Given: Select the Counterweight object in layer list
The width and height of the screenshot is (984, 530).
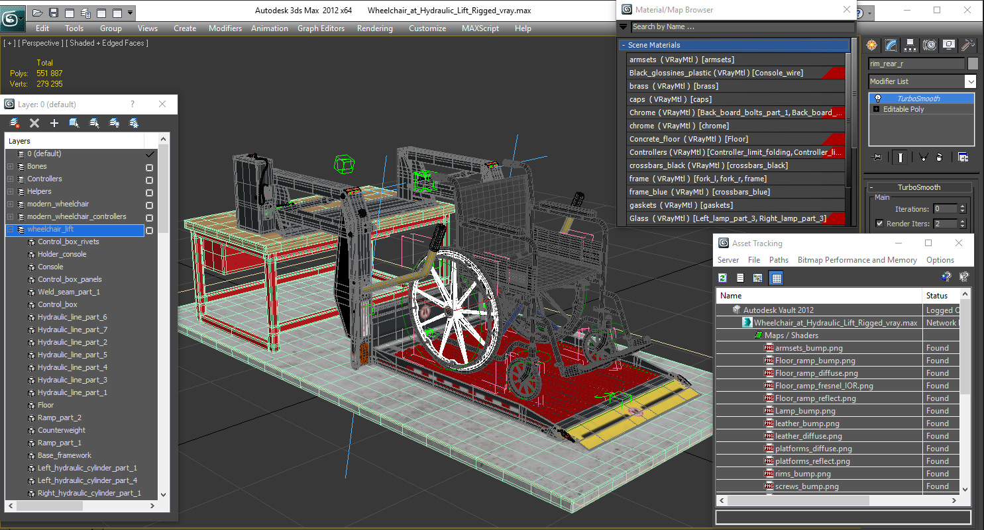Looking at the screenshot, I should (62, 430).
